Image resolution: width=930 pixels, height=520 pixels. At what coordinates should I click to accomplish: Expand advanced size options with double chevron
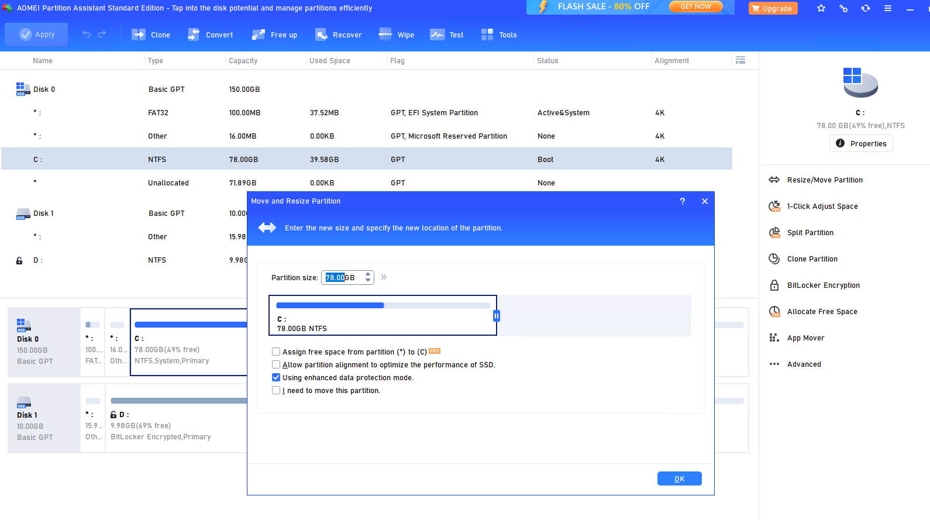[384, 277]
